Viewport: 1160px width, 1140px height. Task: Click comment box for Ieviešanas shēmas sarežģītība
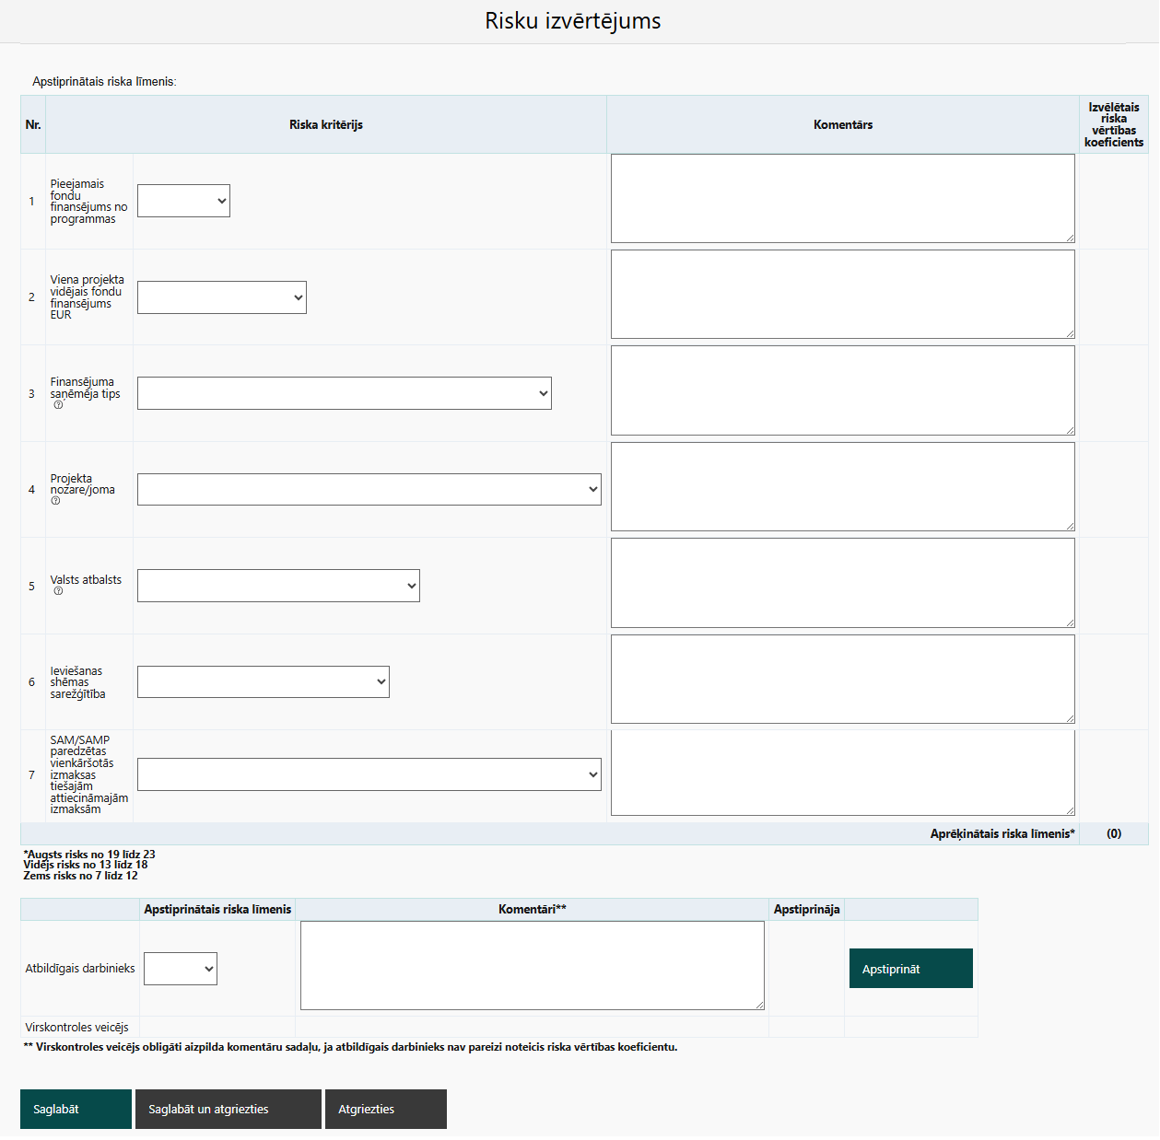(x=842, y=679)
